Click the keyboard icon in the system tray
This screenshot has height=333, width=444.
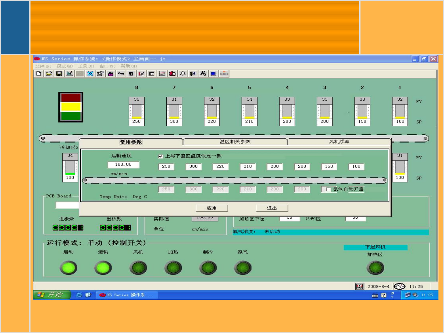(x=375, y=295)
